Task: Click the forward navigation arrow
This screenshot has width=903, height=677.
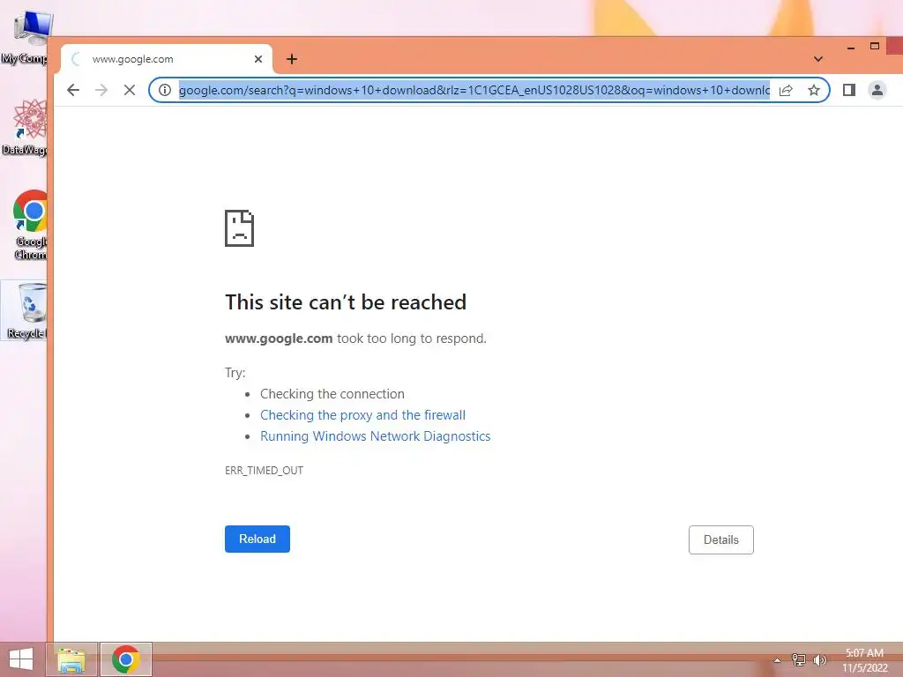Action: 101,90
